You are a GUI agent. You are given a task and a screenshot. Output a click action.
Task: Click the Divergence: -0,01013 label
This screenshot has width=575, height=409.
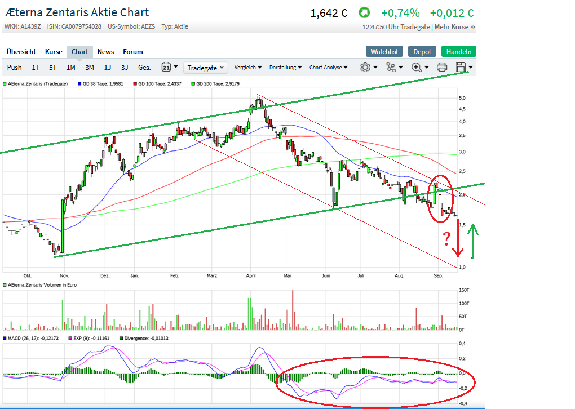(x=147, y=338)
